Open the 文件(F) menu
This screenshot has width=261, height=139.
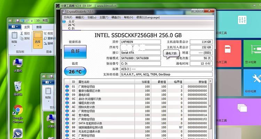pos(68,17)
